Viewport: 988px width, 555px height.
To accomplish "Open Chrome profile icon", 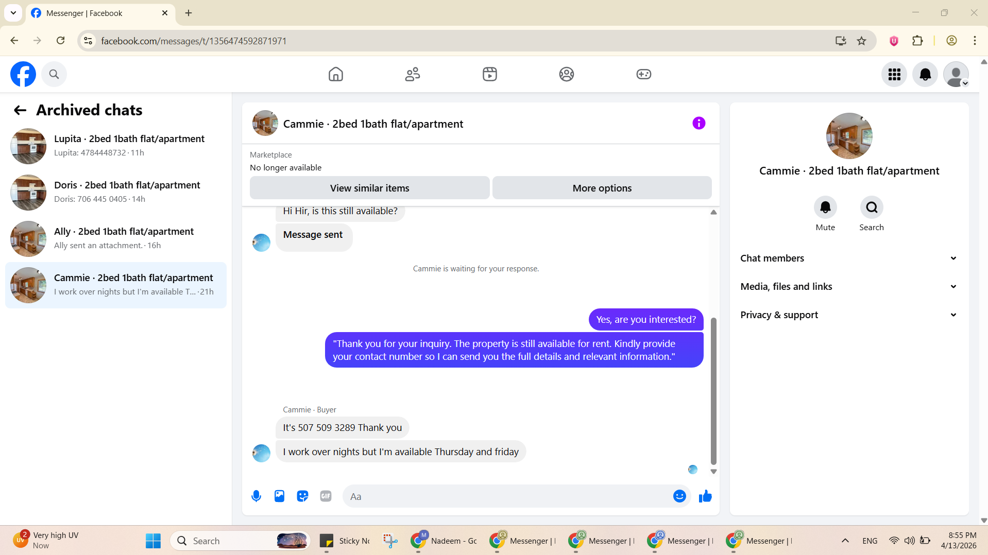I will pyautogui.click(x=951, y=41).
